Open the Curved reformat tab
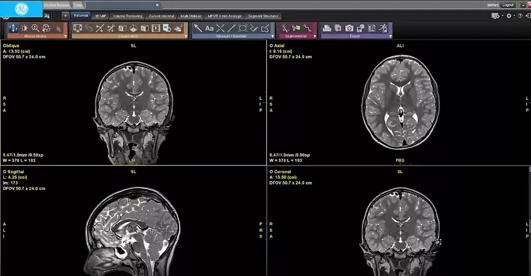The image size is (531, 276). [161, 16]
